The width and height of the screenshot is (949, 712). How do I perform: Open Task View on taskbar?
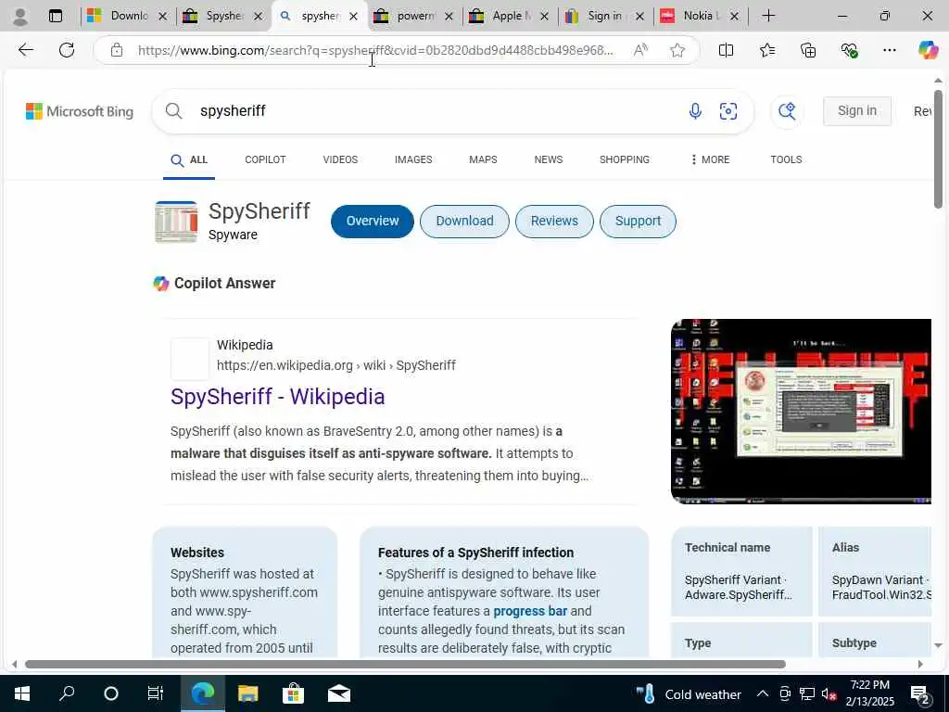point(156,693)
